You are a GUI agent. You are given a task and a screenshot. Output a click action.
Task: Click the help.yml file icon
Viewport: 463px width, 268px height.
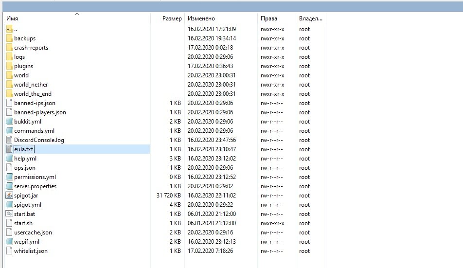click(x=9, y=159)
